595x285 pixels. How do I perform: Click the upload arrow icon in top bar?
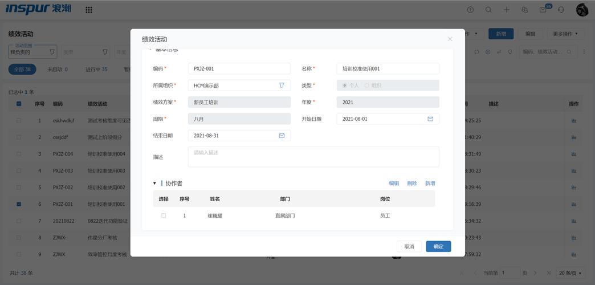(x=471, y=10)
